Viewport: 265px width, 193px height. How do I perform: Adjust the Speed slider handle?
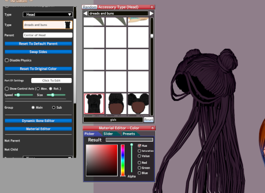(x=18, y=95)
